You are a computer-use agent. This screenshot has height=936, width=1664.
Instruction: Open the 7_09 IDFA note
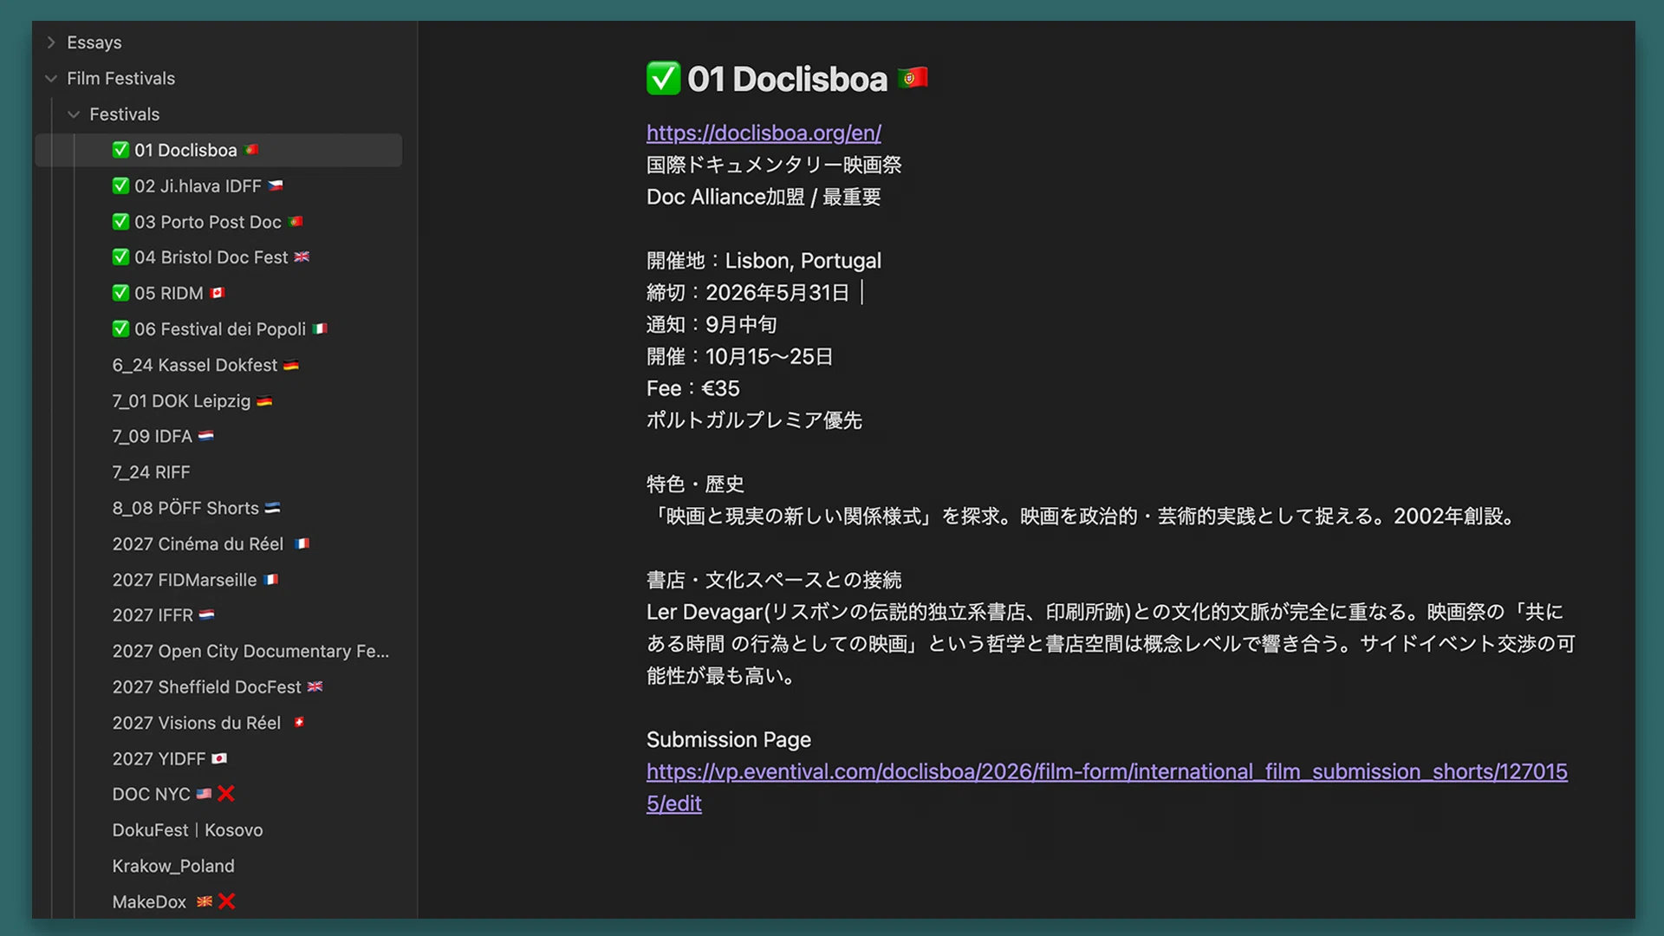(x=163, y=436)
